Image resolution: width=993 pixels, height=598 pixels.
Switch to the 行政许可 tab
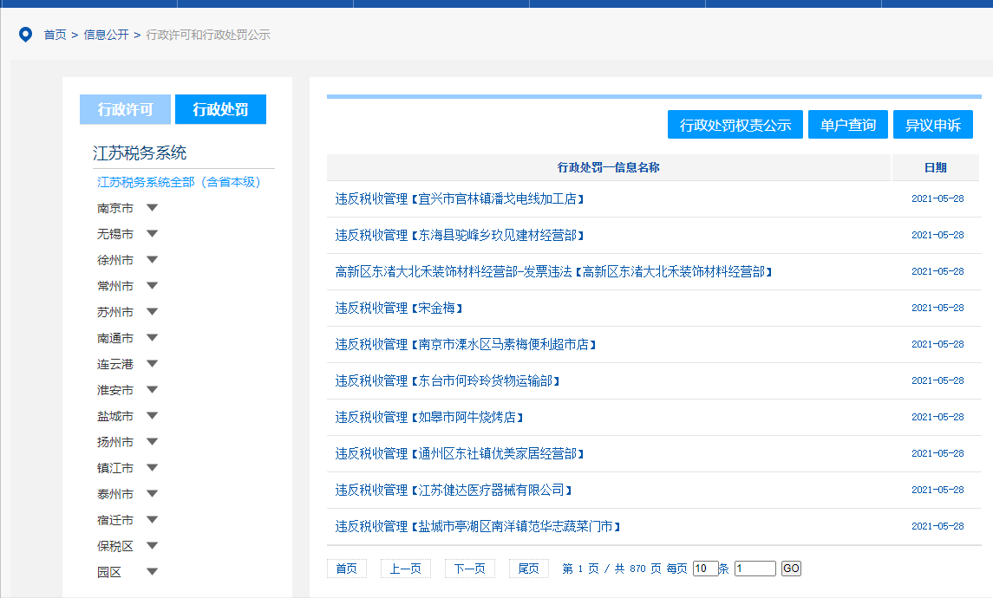tap(126, 109)
